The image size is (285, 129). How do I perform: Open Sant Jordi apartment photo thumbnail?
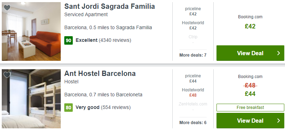point(31,31)
